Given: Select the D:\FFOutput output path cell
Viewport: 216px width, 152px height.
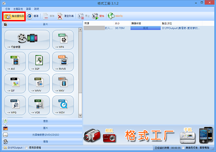Looking at the screenshot, I should 181,28.
